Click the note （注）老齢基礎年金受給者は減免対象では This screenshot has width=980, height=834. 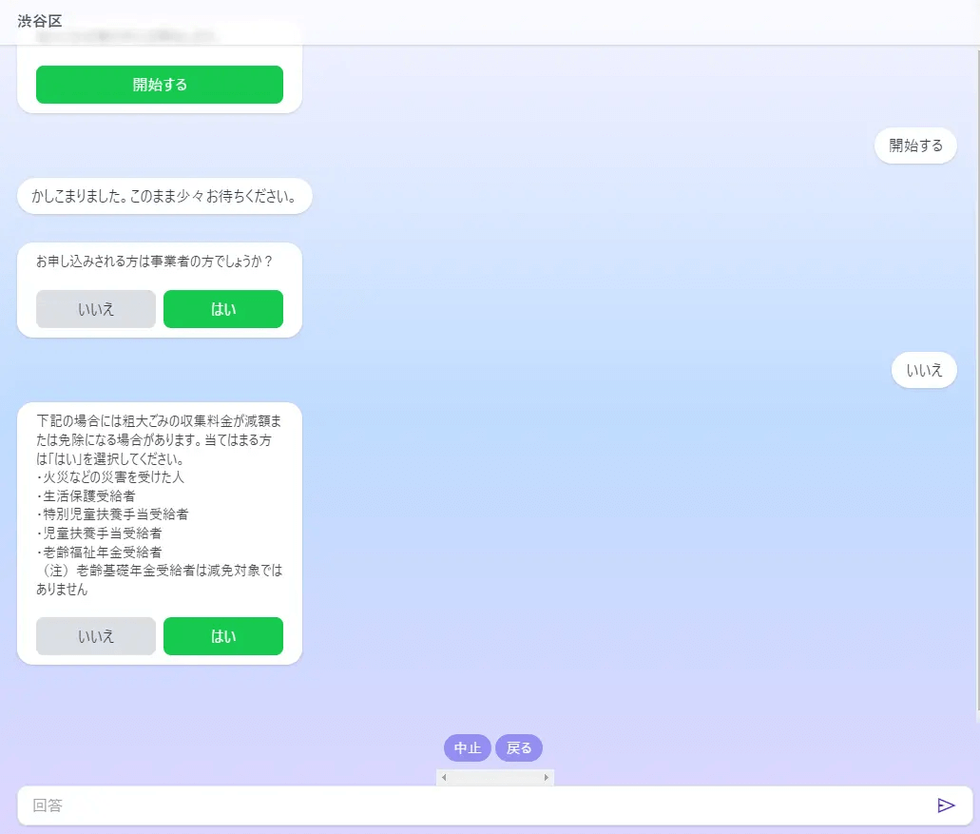[x=160, y=571]
